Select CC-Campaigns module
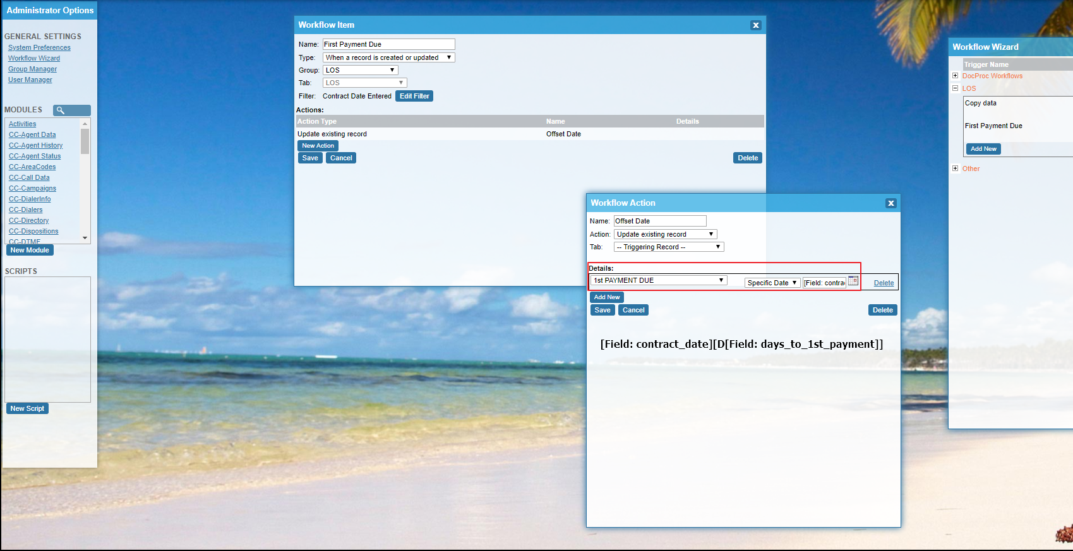 pyautogui.click(x=32, y=188)
